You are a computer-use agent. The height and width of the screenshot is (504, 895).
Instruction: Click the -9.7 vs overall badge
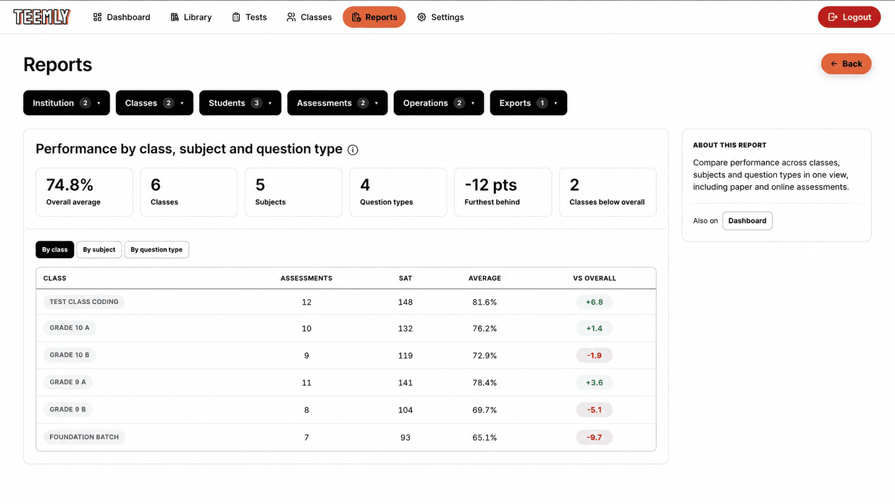(594, 438)
